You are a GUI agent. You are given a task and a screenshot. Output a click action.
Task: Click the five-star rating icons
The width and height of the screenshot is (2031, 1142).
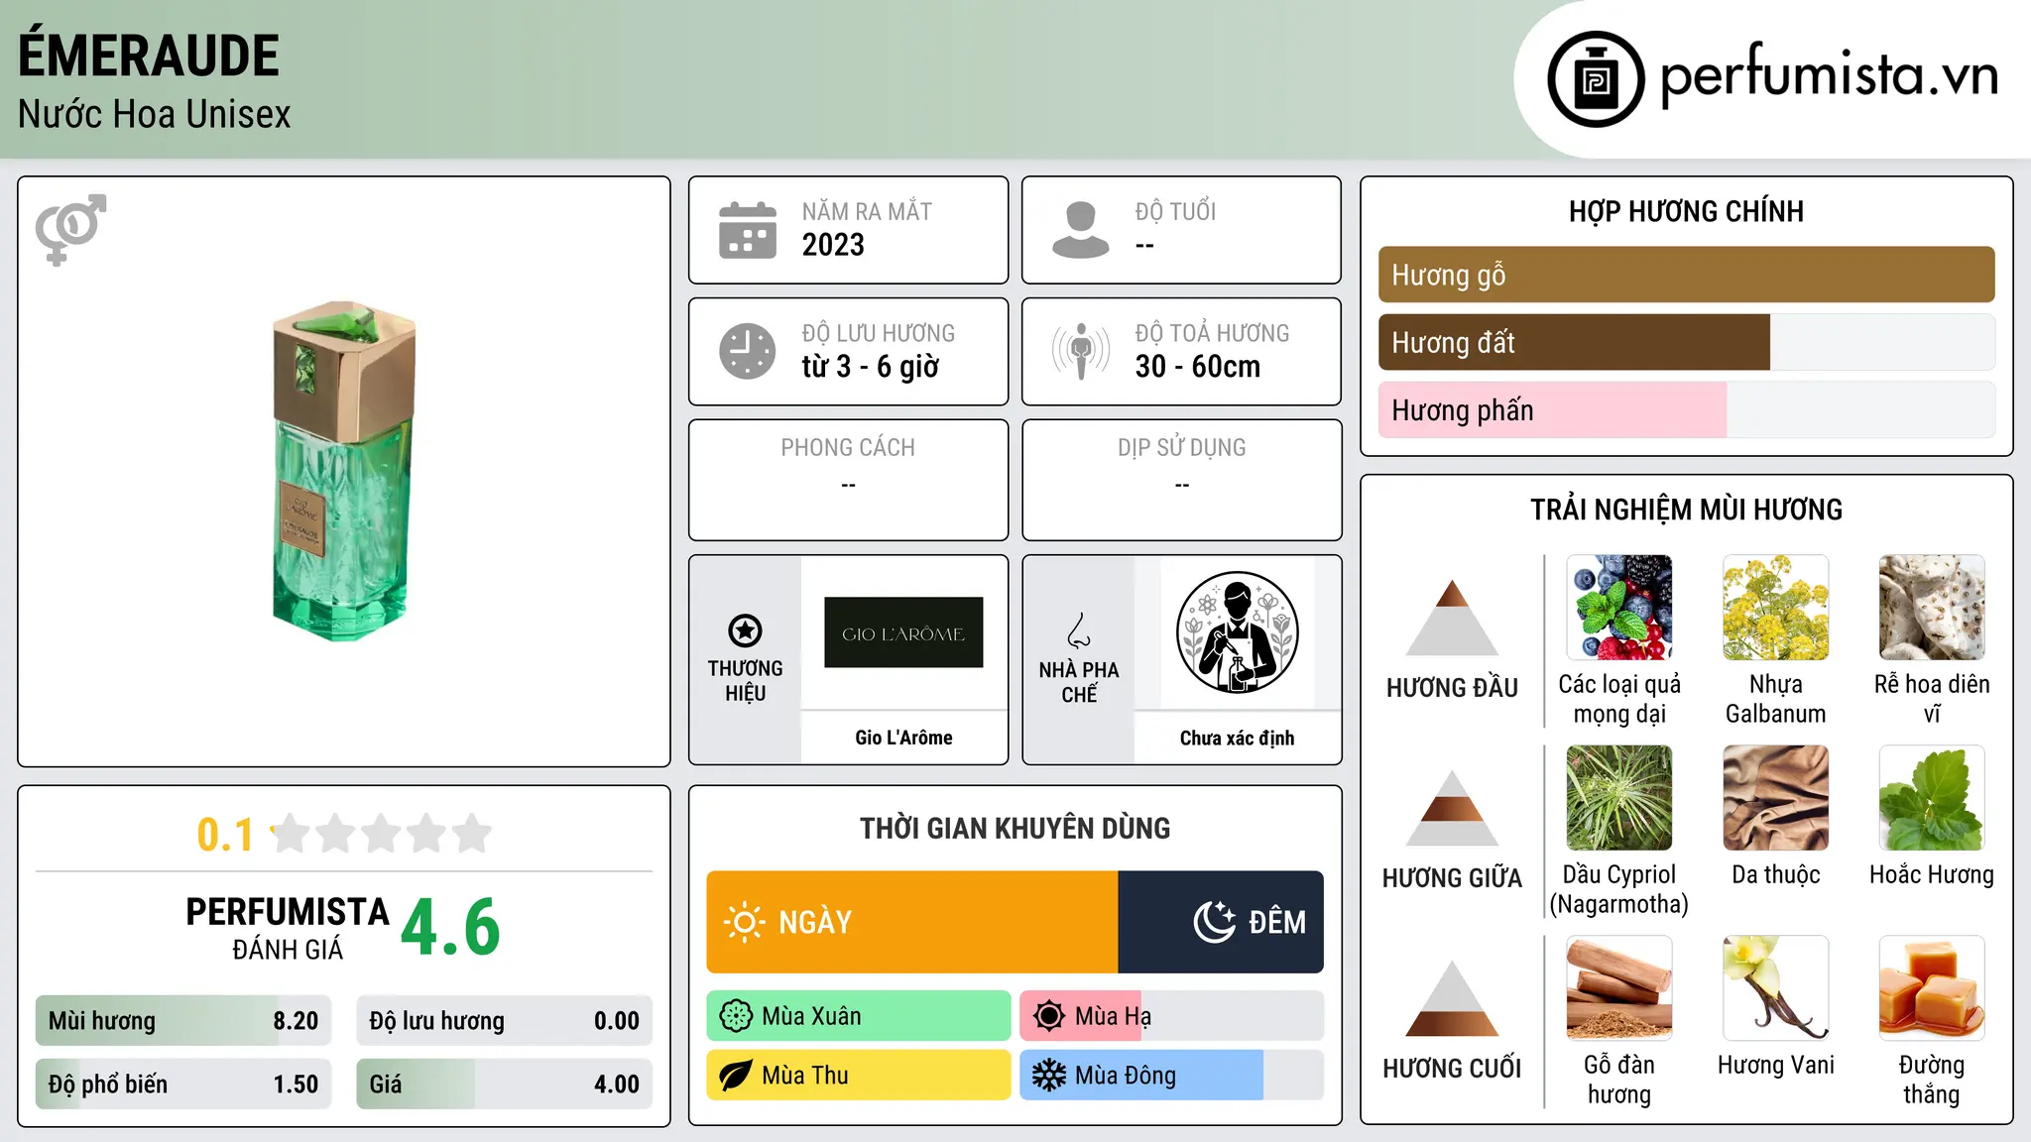[x=381, y=834]
